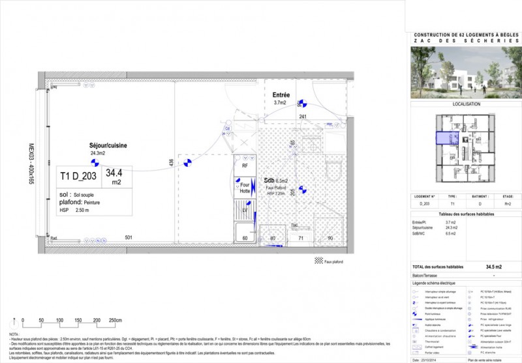Click the '34.5 m2' total surface value
Viewport: 522px width, 363px height.
pos(494,267)
